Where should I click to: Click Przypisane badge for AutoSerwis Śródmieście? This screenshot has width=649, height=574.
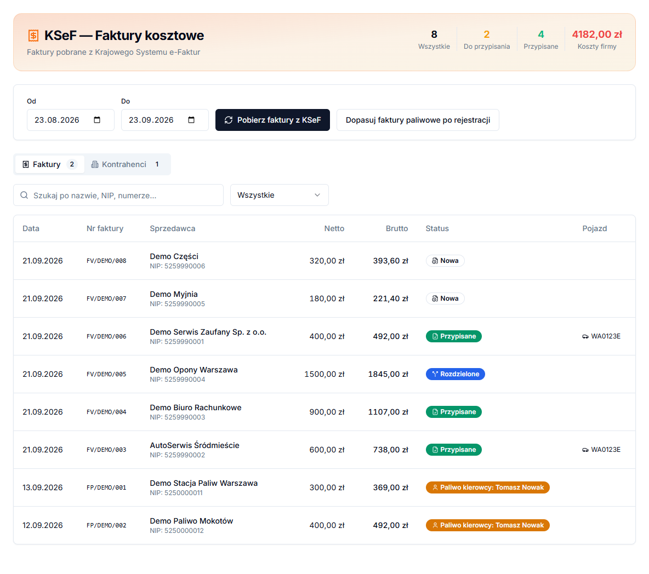(x=454, y=450)
